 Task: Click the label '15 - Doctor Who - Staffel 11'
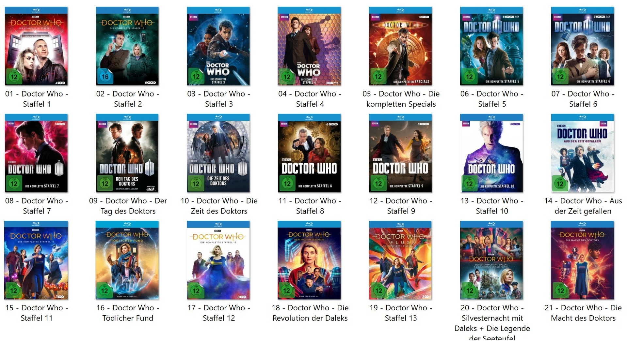(37, 313)
